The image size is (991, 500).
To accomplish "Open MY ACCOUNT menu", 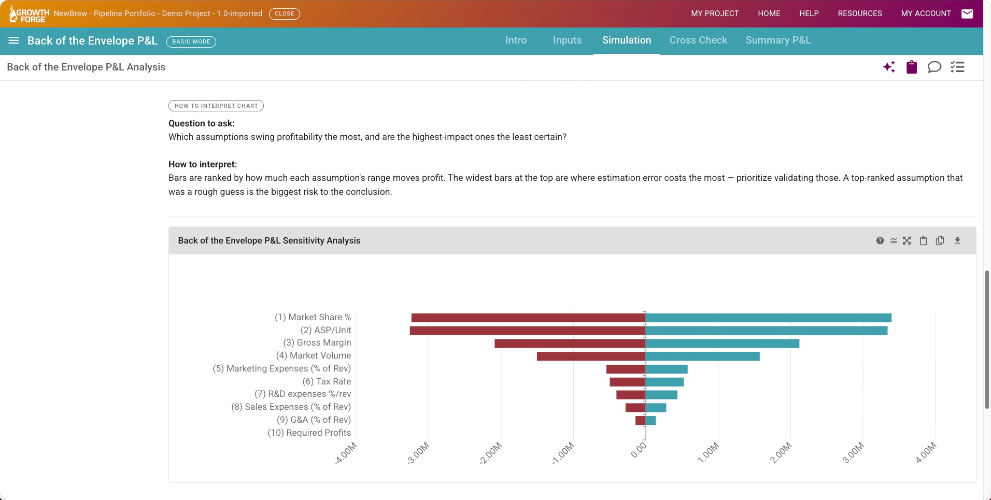I will click(x=926, y=13).
